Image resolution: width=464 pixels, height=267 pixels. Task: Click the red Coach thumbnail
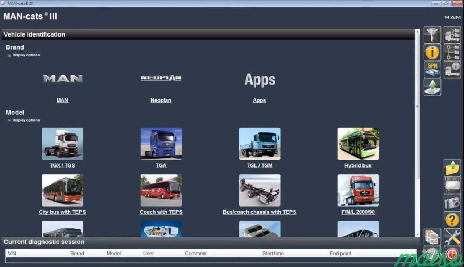(161, 190)
